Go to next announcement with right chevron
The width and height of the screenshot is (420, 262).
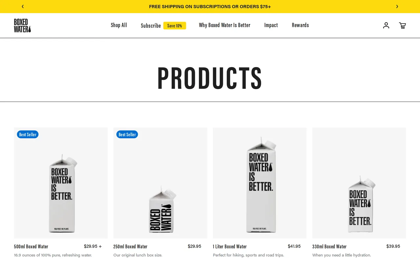pos(397,7)
